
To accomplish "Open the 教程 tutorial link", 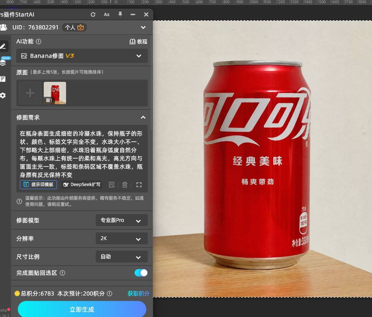I will tap(139, 42).
